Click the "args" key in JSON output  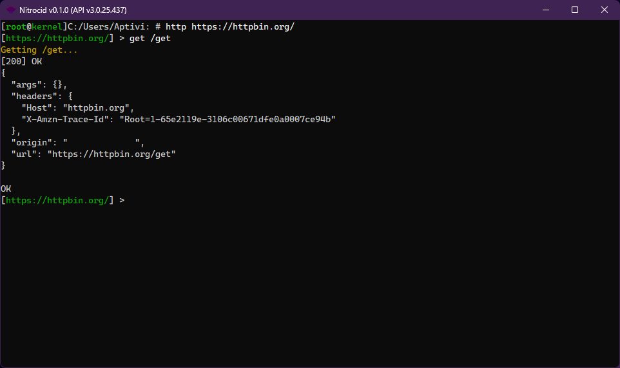pos(26,85)
